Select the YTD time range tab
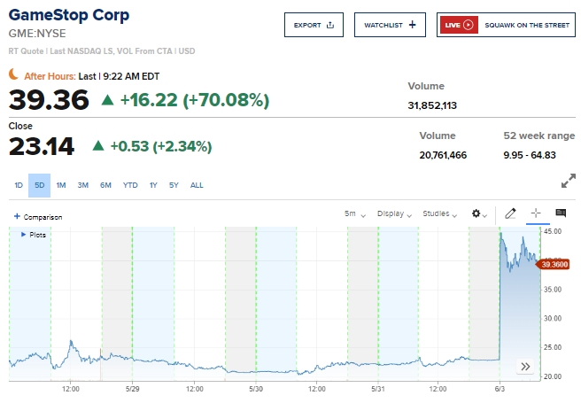 click(130, 185)
